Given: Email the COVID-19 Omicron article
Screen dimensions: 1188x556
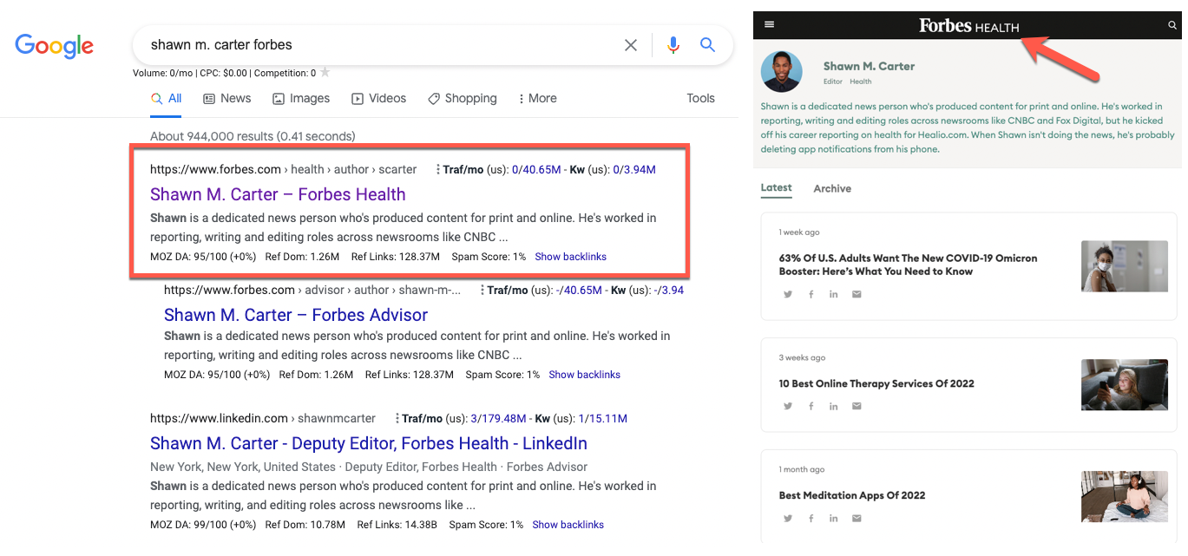Looking at the screenshot, I should point(857,294).
